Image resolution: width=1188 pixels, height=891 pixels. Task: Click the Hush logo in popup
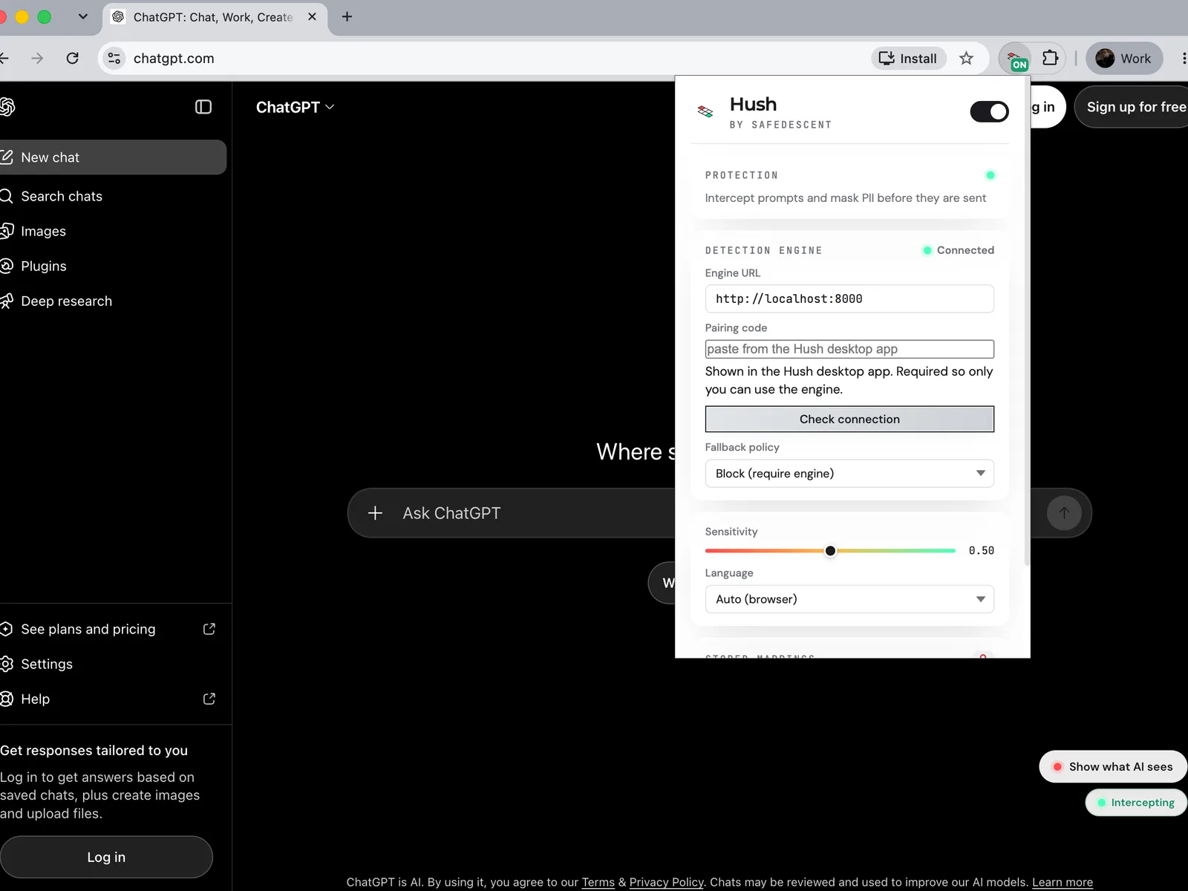coord(705,111)
